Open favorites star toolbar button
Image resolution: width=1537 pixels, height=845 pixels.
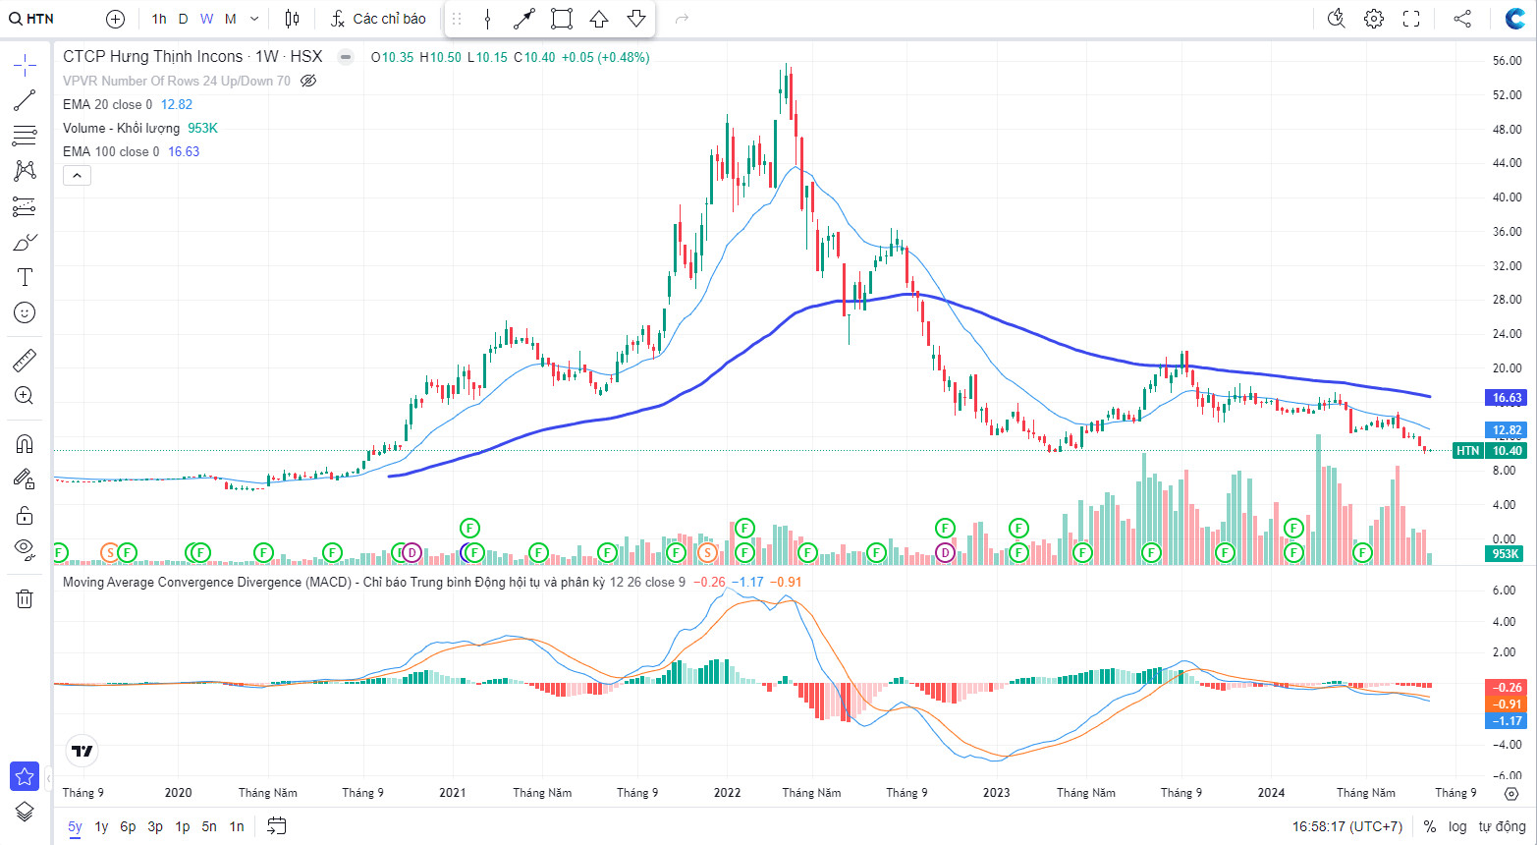[x=25, y=776]
